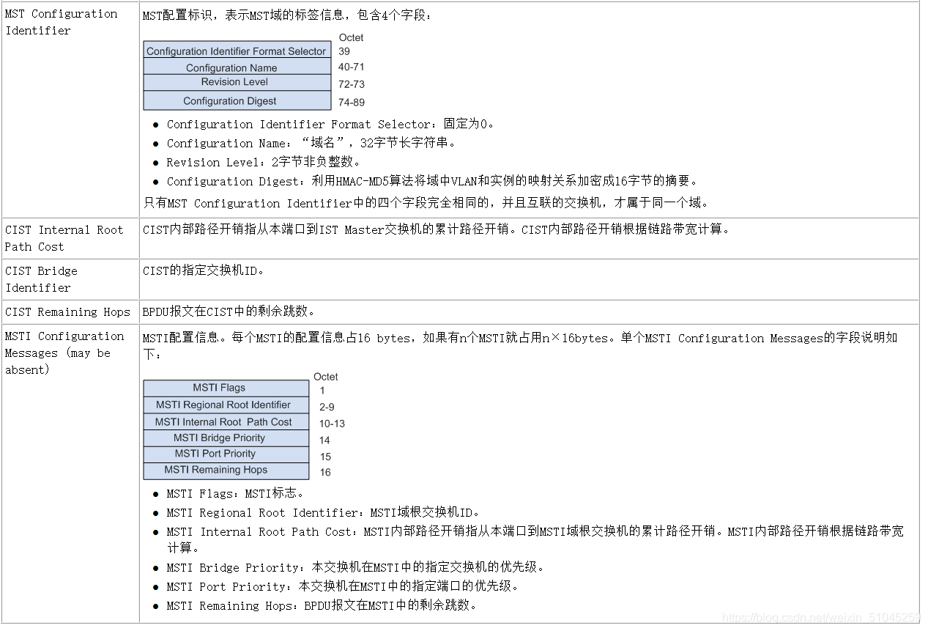Select the MSTI Bridge Priority diagram box
The image size is (928, 631).
click(226, 438)
